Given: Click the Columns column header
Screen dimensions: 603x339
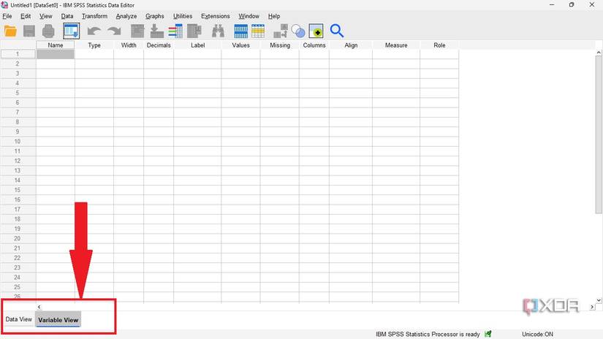Looking at the screenshot, I should coord(314,45).
